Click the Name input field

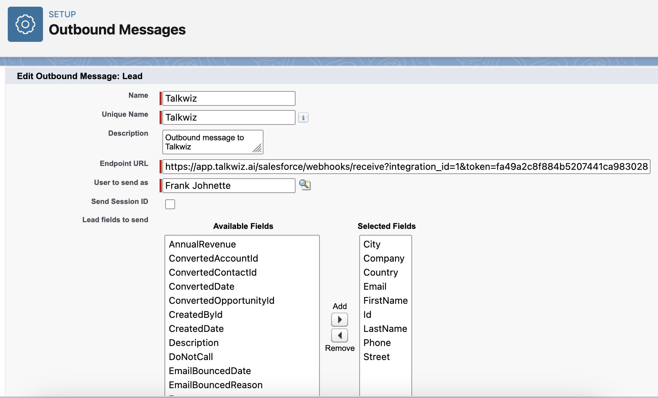pyautogui.click(x=229, y=98)
